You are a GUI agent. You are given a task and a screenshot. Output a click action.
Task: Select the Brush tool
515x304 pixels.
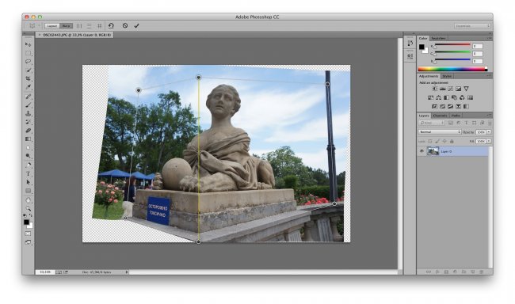point(29,105)
